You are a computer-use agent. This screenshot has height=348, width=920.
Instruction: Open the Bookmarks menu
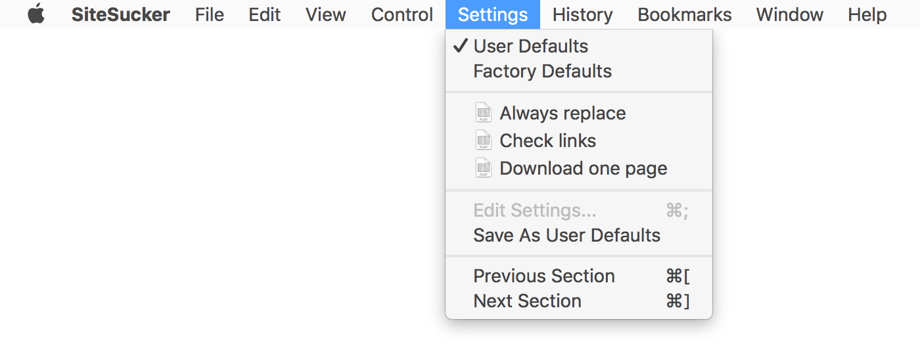click(685, 14)
